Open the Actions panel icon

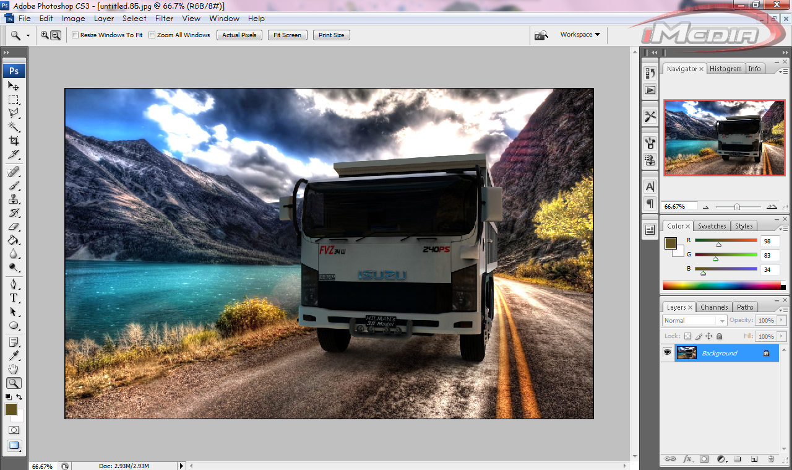pos(650,90)
